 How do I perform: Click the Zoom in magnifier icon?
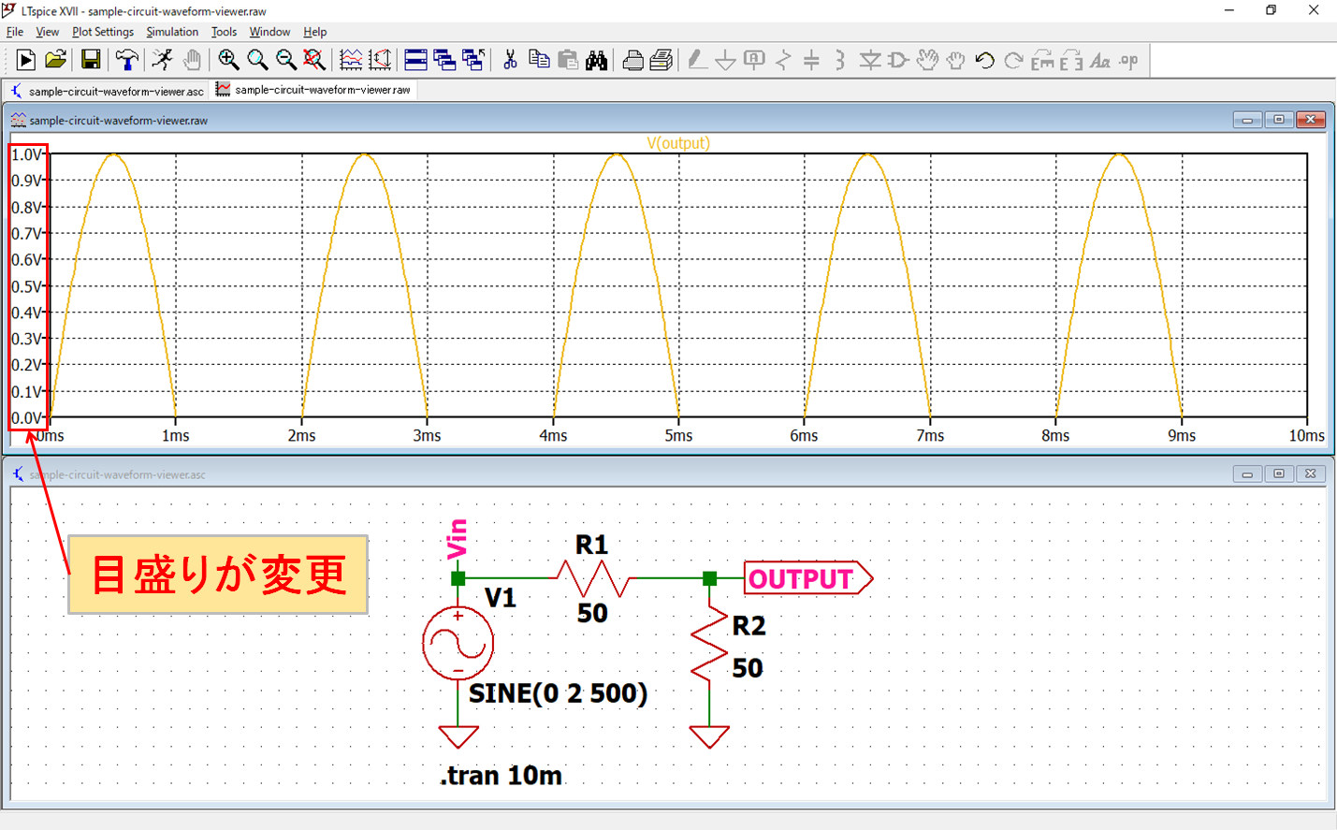point(228,60)
